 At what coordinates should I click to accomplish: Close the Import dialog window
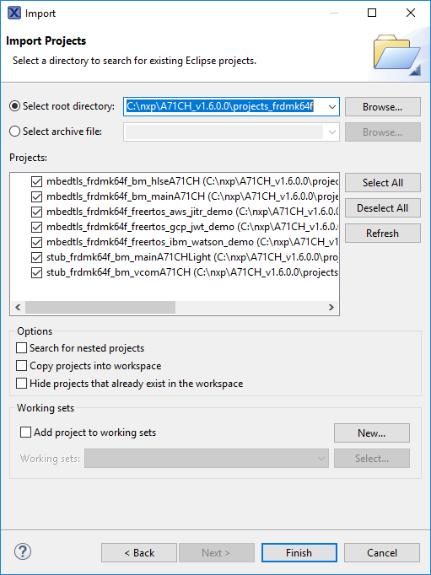pos(411,13)
